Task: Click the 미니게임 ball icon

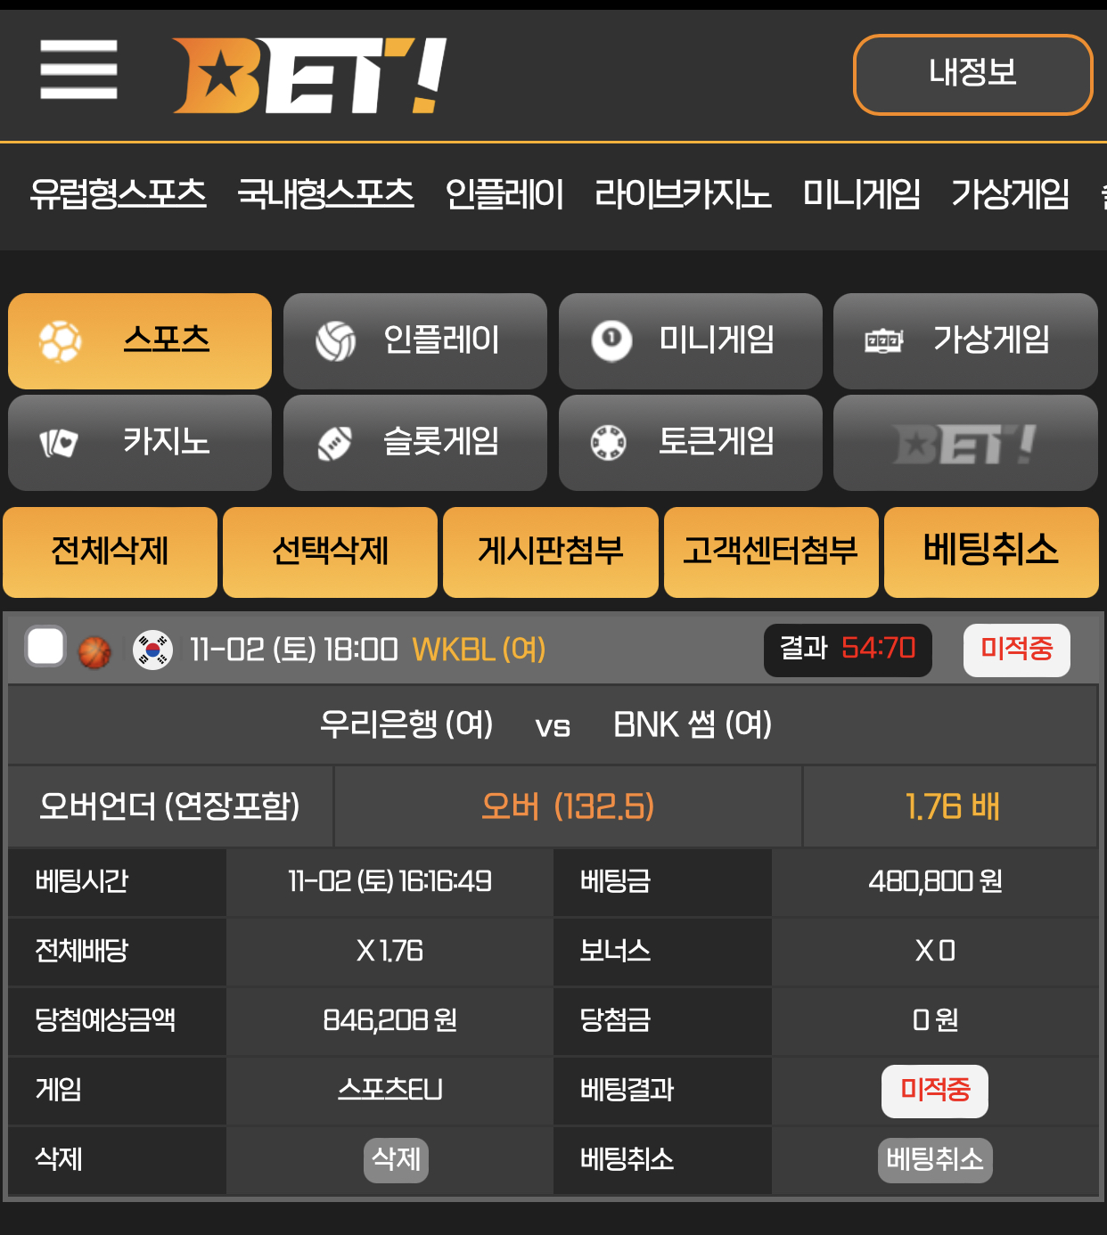Action: tap(611, 341)
